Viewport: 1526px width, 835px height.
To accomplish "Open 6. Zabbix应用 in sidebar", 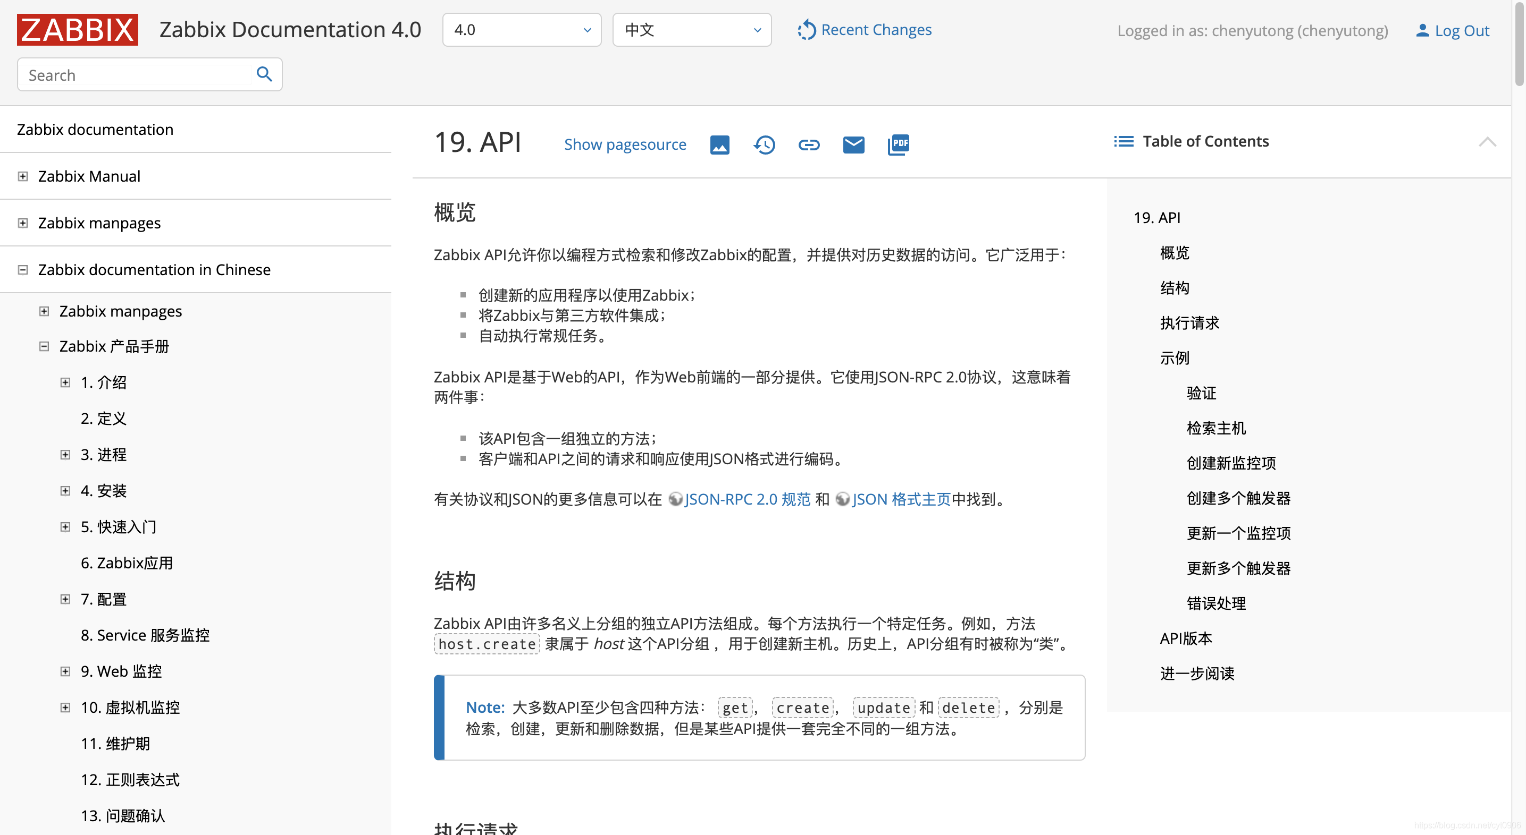I will 127,563.
